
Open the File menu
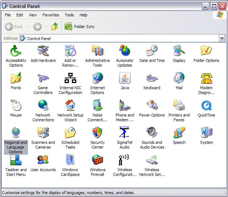[8, 15]
